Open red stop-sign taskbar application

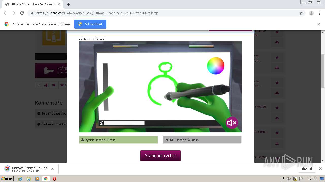[x=54, y=179]
